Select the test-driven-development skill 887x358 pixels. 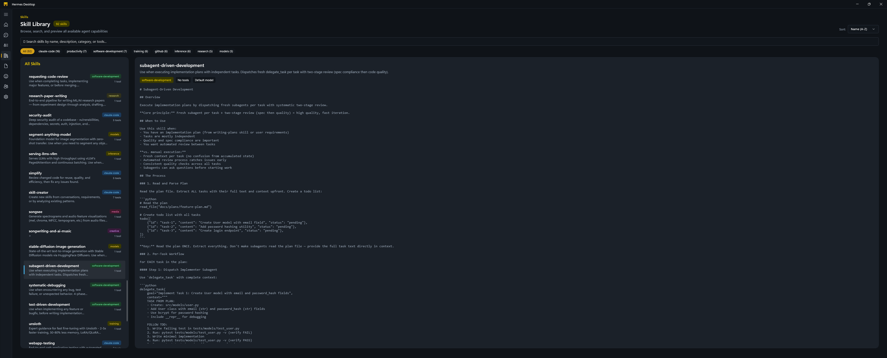[75, 309]
